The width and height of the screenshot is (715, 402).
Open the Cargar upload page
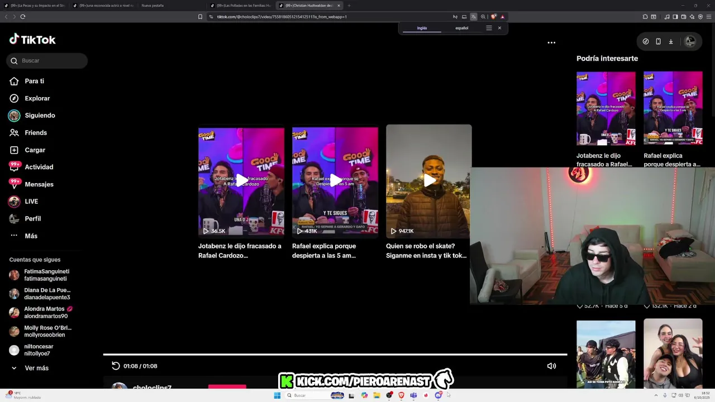tap(27, 150)
